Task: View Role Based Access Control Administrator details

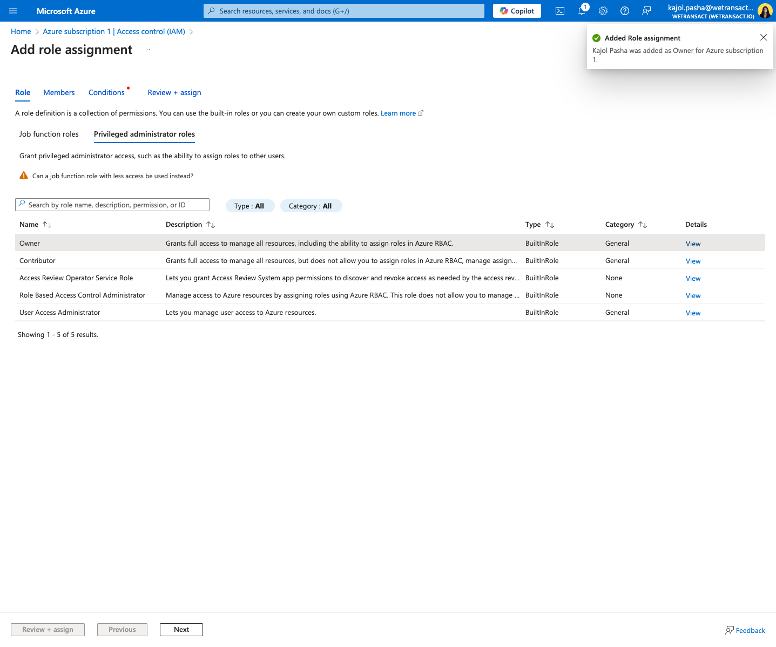Action: (693, 295)
